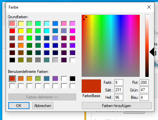This screenshot has width=158, height=120.
Task: Select the black custom color swatch
Action: coord(73,79)
